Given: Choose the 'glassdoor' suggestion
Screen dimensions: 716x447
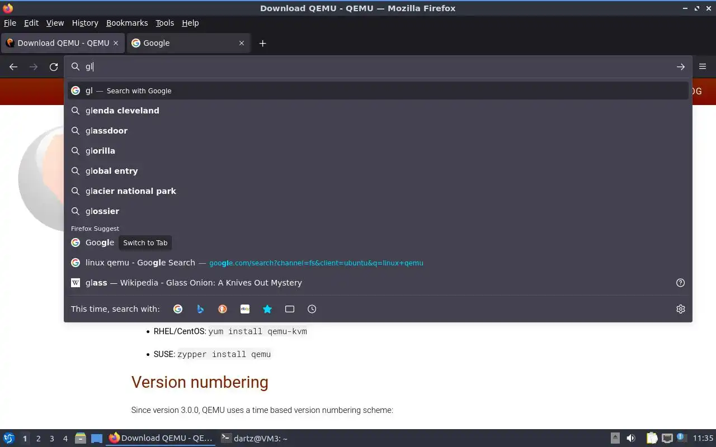Looking at the screenshot, I should coord(378,131).
